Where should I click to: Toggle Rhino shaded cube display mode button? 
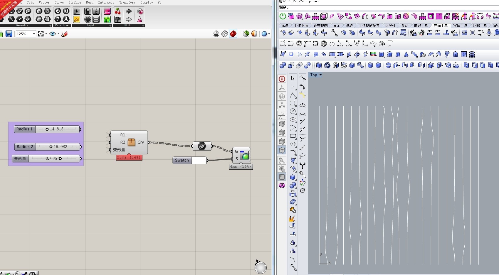(282, 150)
